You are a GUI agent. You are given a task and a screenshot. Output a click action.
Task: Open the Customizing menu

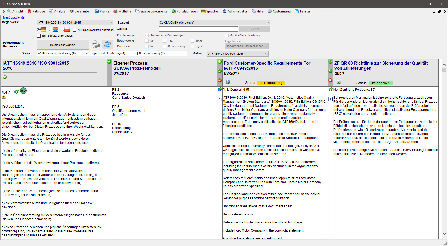coord(279,11)
